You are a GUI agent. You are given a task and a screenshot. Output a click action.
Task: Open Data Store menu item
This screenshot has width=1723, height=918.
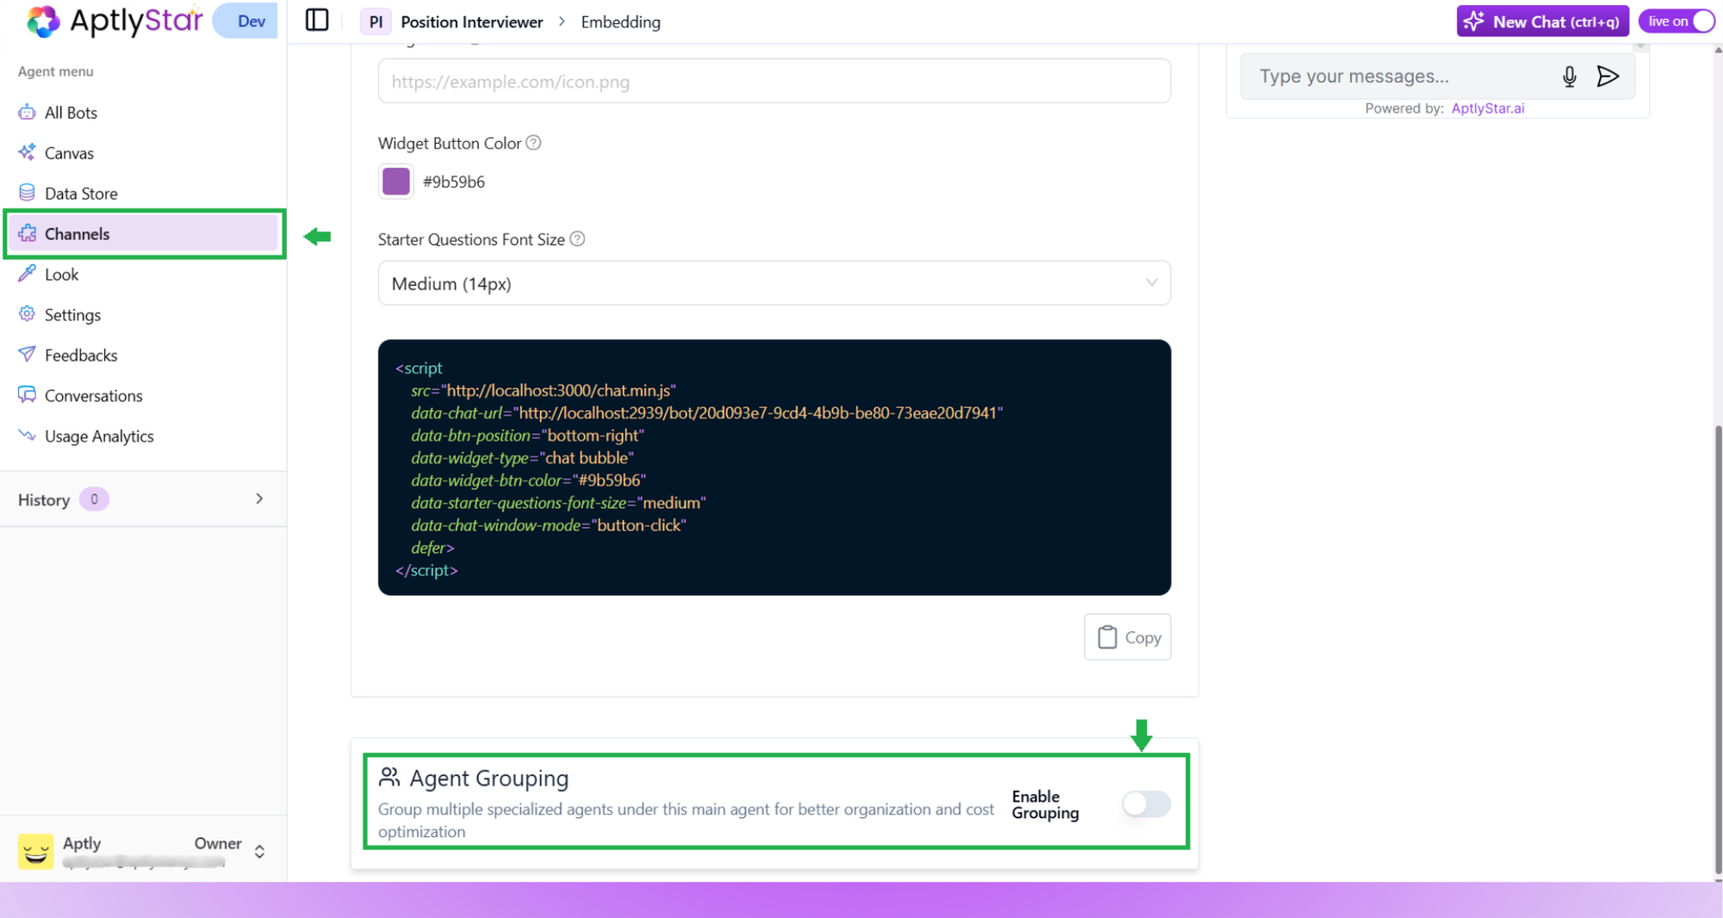[x=143, y=193]
